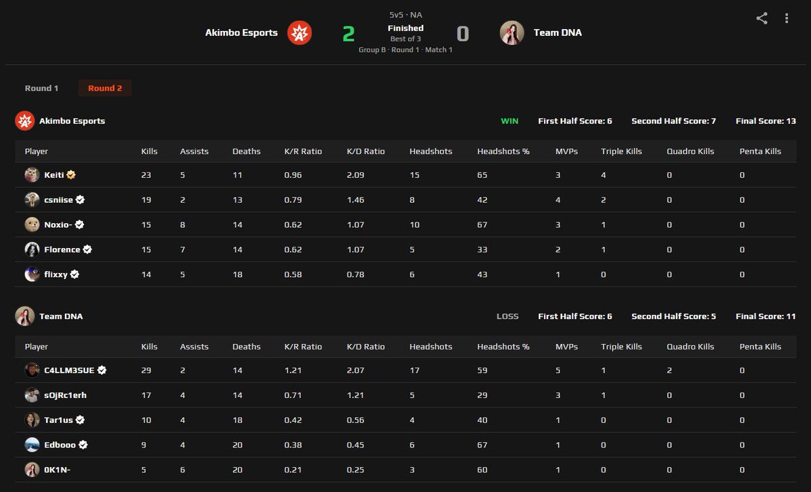Click Noxio-'s player avatar

tap(32, 224)
